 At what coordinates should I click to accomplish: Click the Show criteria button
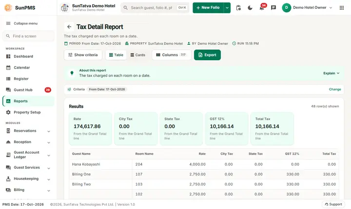click(x=83, y=55)
